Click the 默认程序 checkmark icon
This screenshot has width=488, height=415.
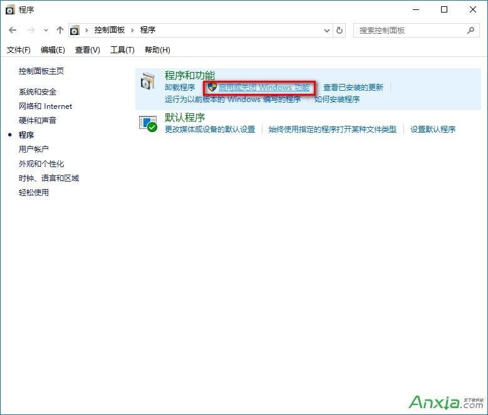click(148, 124)
